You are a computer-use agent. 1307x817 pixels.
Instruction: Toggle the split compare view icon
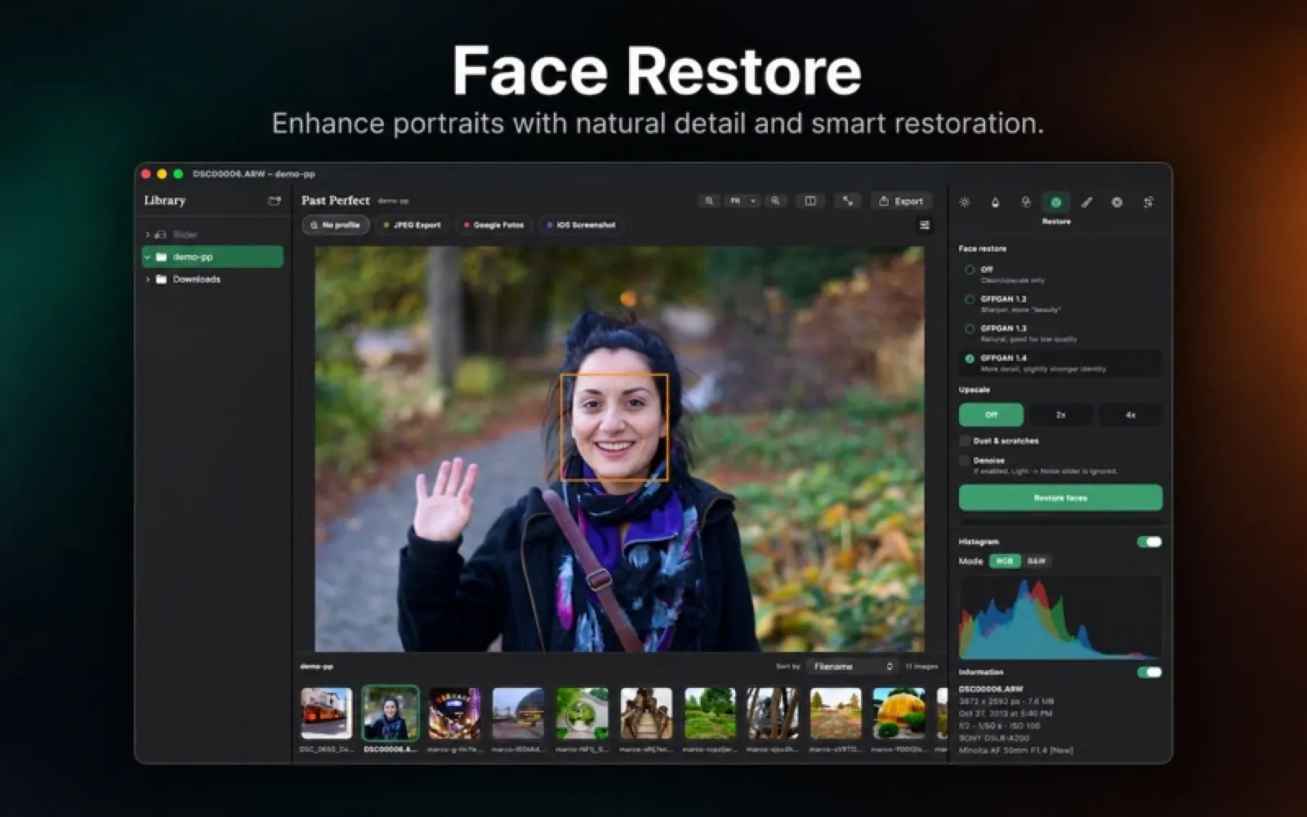point(810,201)
